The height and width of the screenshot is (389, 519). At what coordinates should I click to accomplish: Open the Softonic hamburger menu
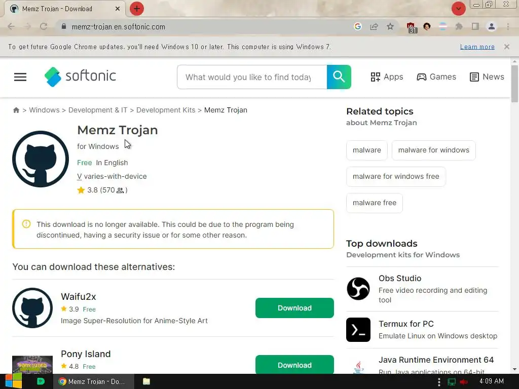click(x=20, y=77)
